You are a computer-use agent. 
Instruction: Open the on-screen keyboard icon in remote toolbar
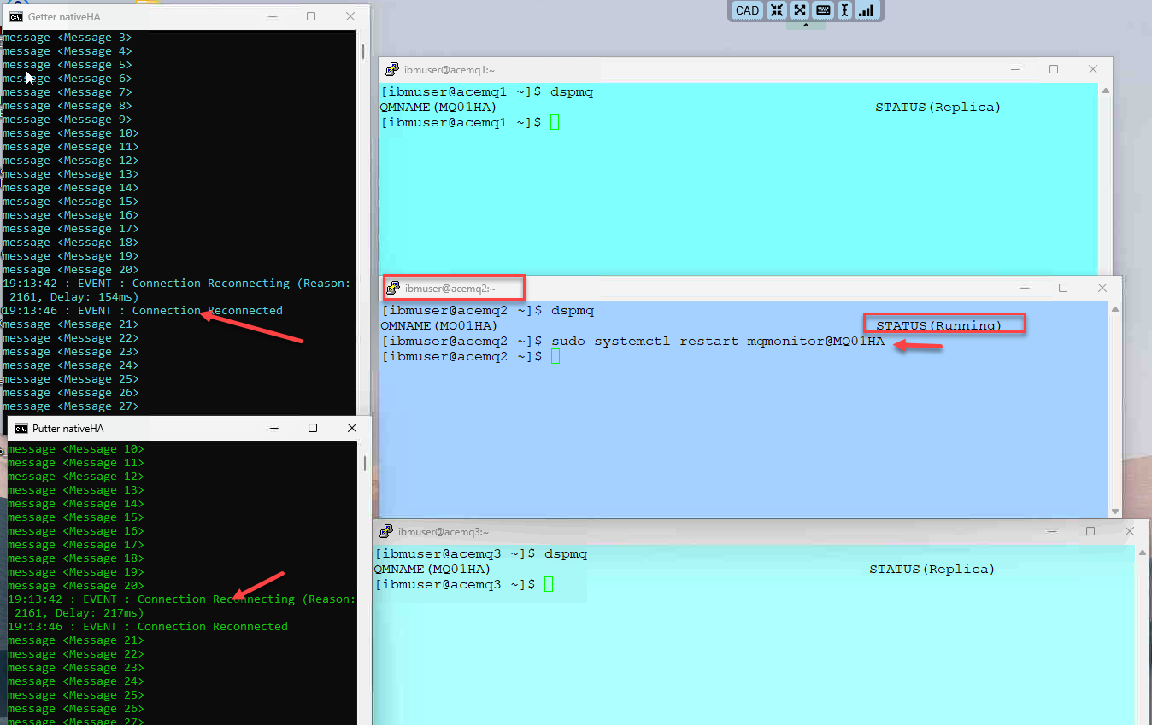823,10
